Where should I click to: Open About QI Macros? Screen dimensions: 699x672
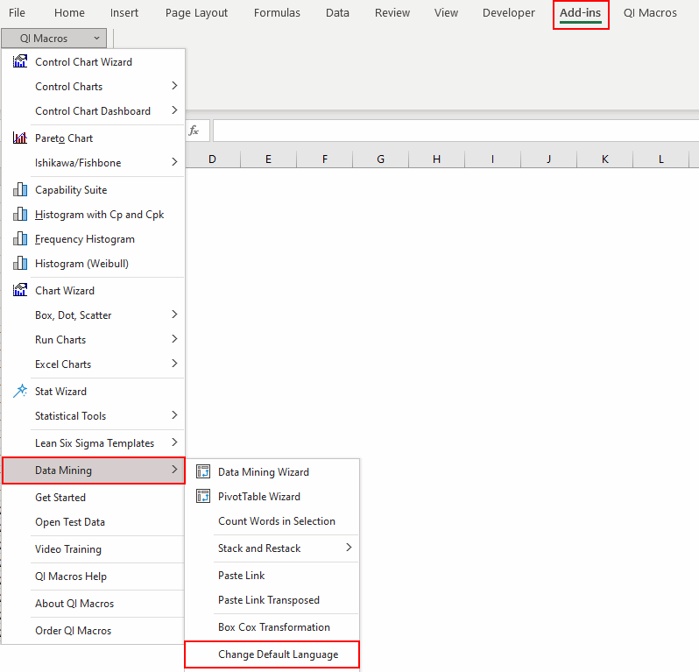(x=94, y=604)
